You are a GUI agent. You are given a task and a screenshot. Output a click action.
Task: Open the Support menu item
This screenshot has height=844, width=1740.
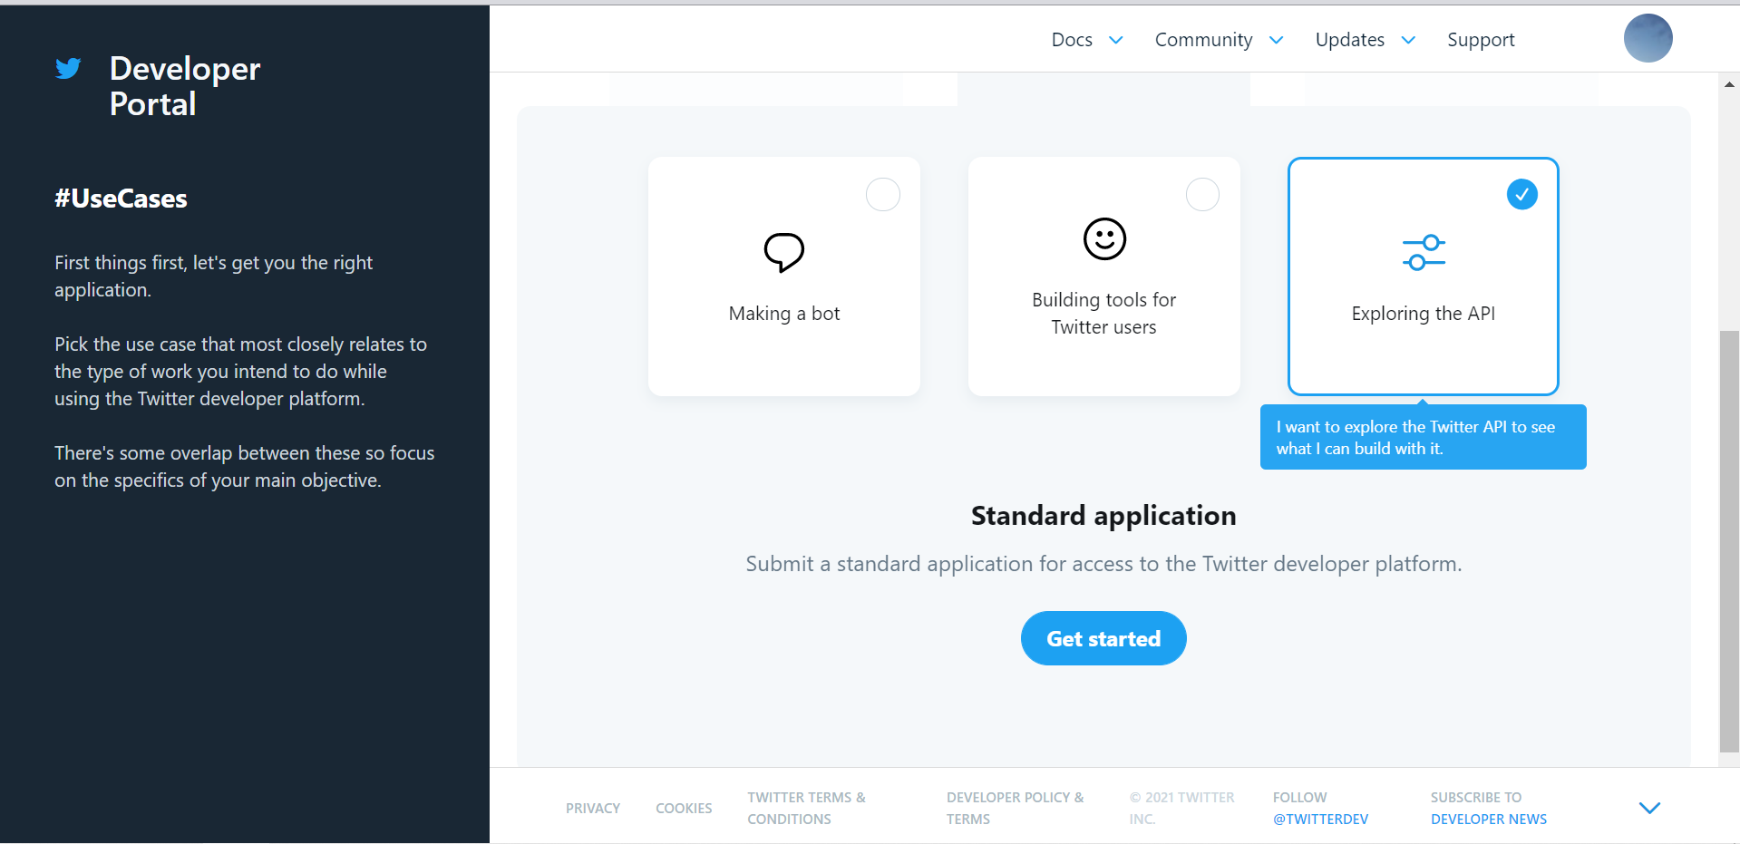point(1481,39)
